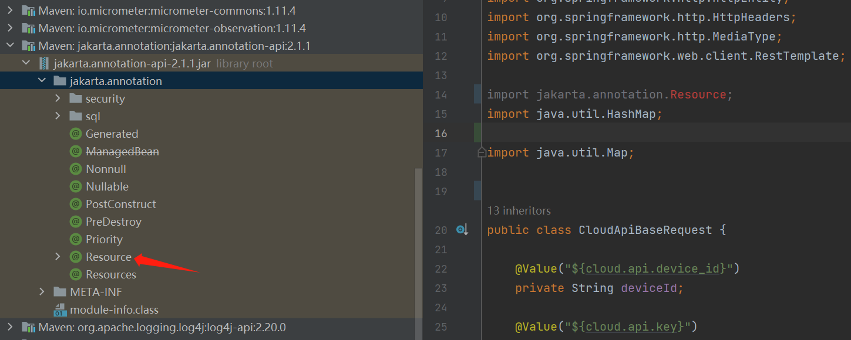The width and height of the screenshot is (851, 340).
Task: Select the deprecated ManagedBean annotation
Action: (123, 151)
